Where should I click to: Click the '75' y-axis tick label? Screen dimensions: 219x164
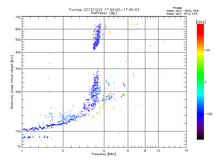pos(19,147)
